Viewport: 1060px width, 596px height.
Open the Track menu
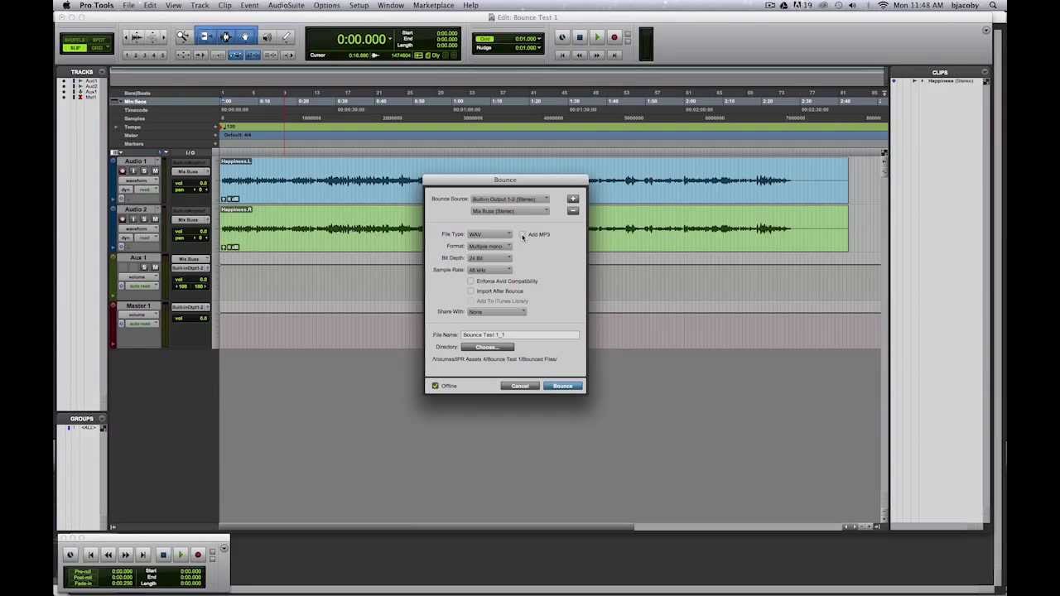[x=200, y=5]
